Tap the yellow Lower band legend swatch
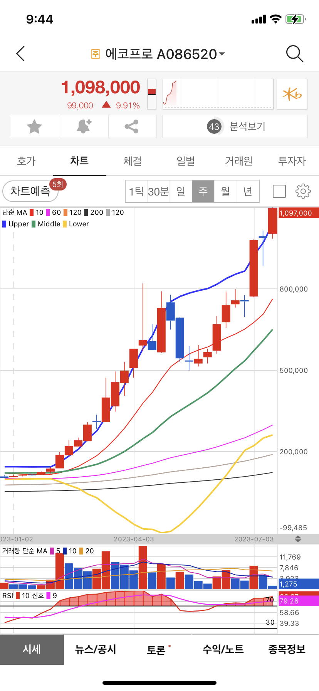This screenshot has height=691, width=319. [x=65, y=224]
